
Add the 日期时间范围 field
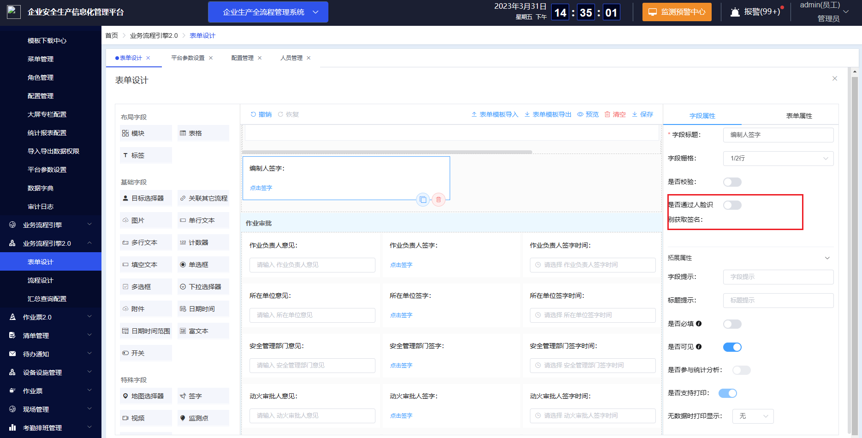pyautogui.click(x=146, y=331)
